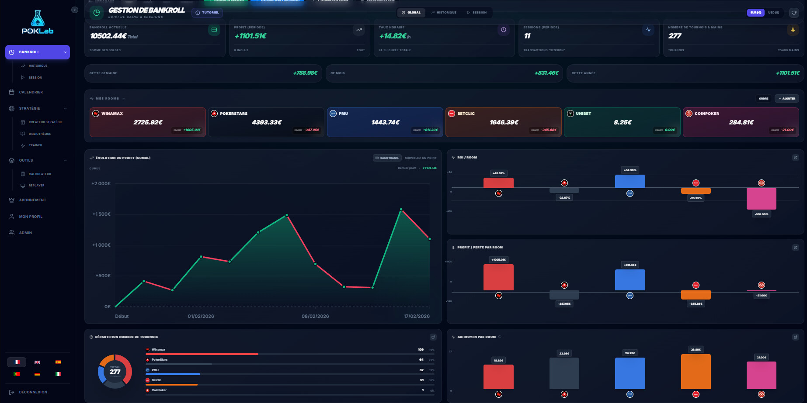Click Ajouter to add a room

pyautogui.click(x=786, y=99)
